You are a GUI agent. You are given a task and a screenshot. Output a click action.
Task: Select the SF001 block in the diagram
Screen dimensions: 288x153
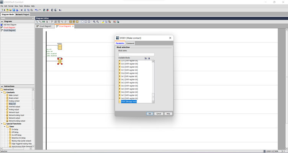tap(60, 47)
